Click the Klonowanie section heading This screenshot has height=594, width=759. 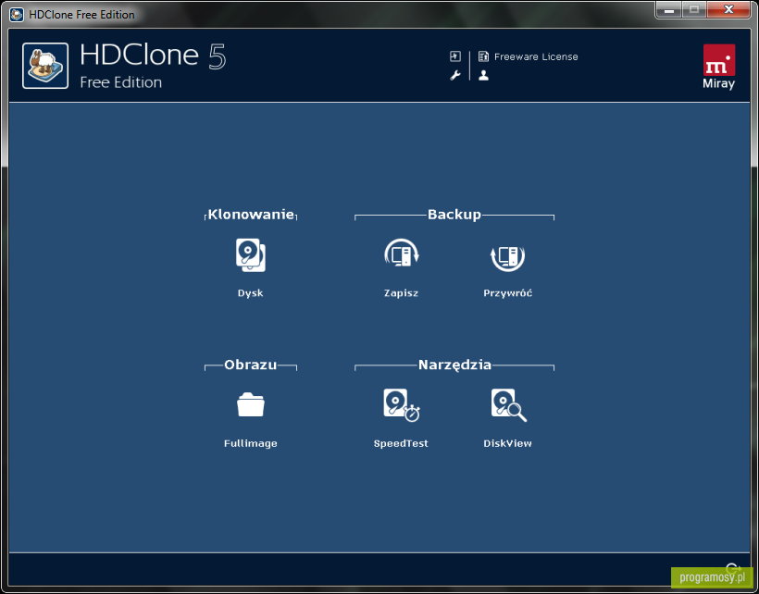251,215
